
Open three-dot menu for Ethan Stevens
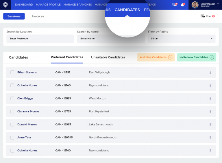coord(210,73)
